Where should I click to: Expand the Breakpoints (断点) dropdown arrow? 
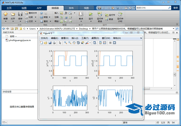81,21
